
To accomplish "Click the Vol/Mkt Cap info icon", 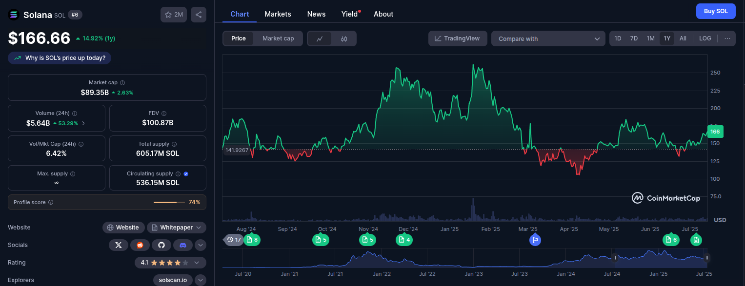I will click(81, 144).
